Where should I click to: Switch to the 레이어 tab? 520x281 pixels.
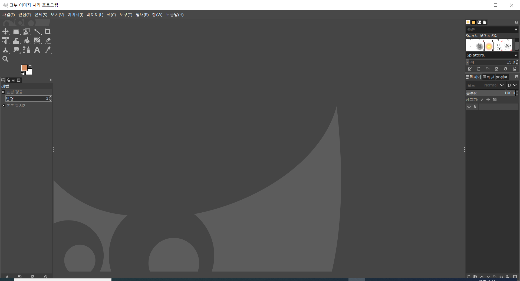[x=473, y=77]
